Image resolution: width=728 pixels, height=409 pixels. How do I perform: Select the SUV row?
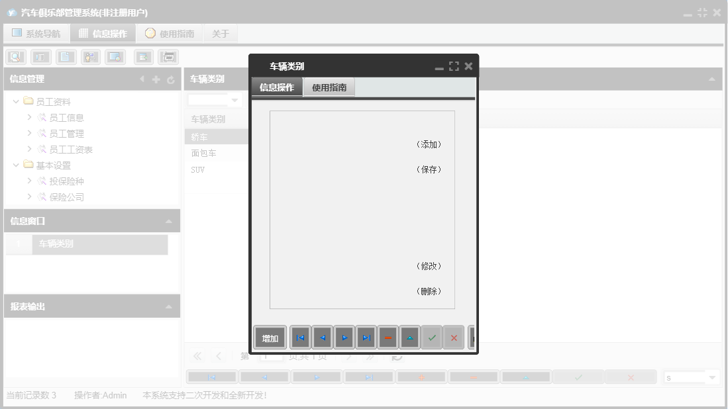(217, 169)
